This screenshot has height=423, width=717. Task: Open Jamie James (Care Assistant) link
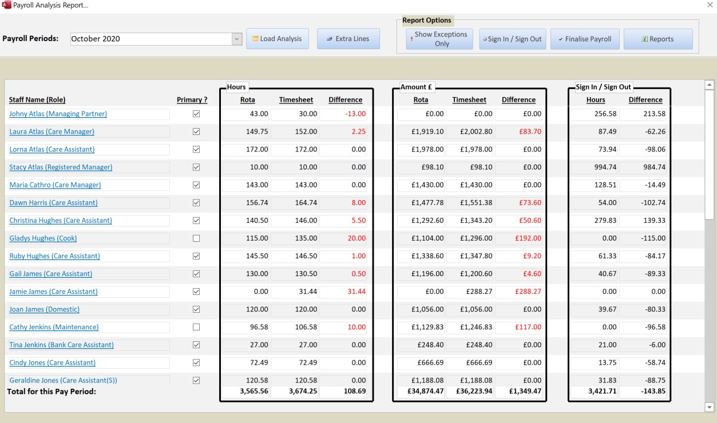tap(53, 292)
